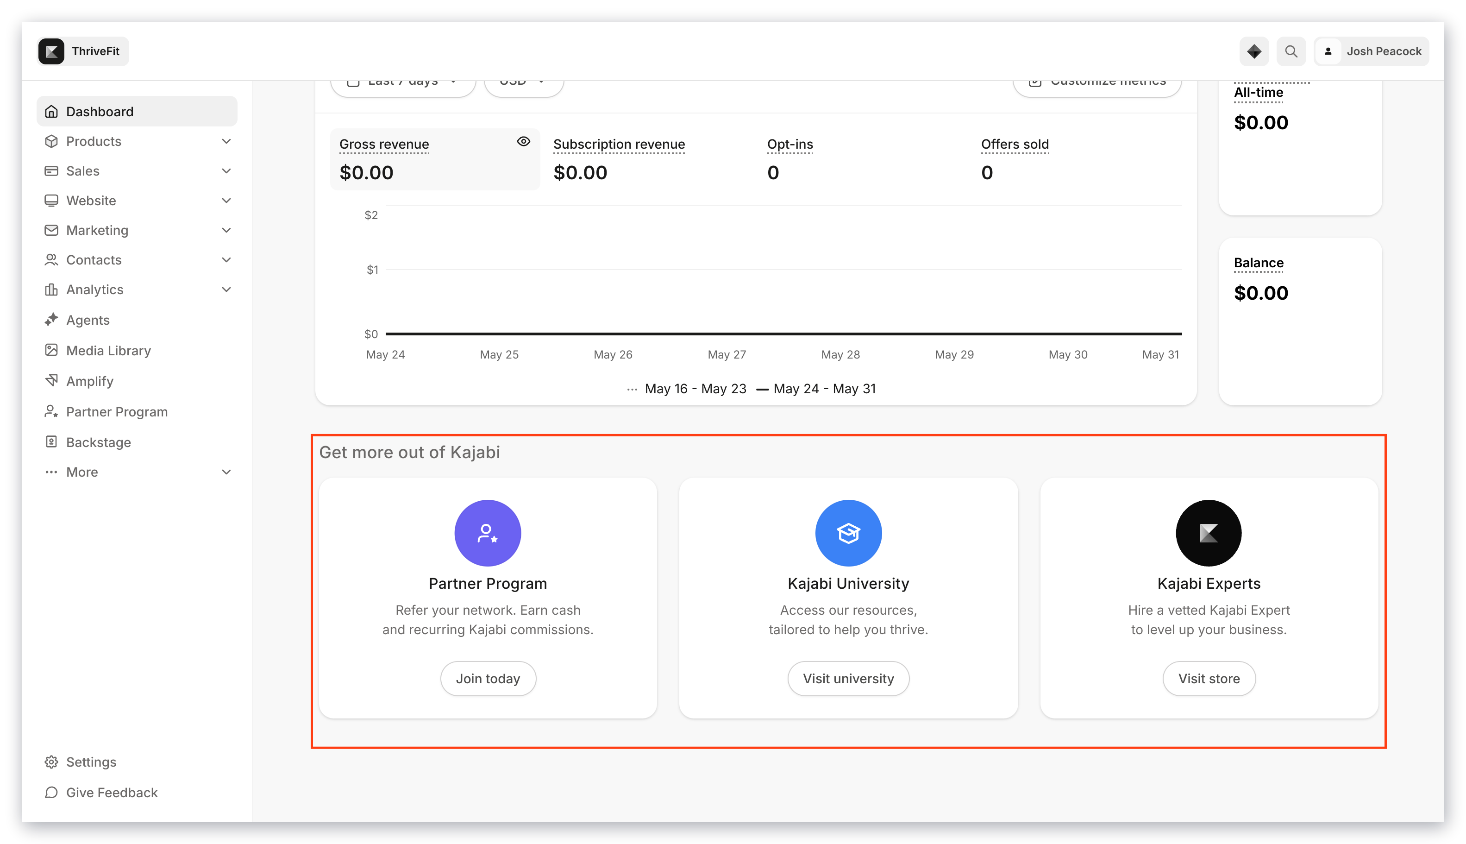Click the Partner Program card title
Image resolution: width=1466 pixels, height=844 pixels.
coord(487,583)
